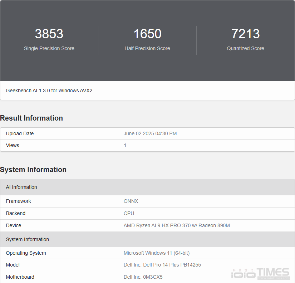Click the Model label
Screen dimensions: 295x283
pos(13,265)
